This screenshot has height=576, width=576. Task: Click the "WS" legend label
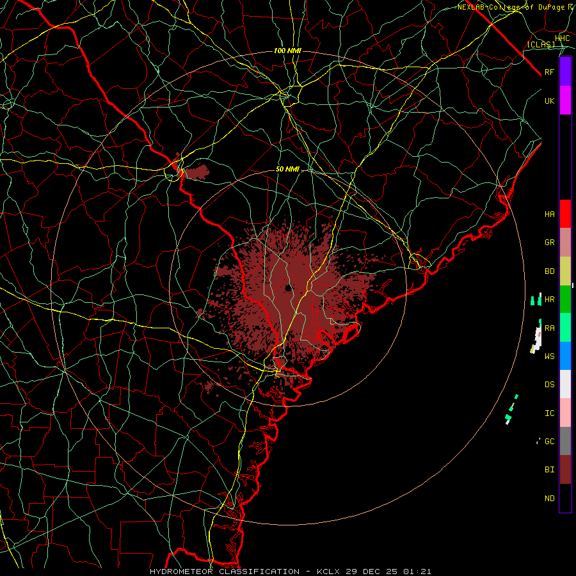(x=549, y=356)
